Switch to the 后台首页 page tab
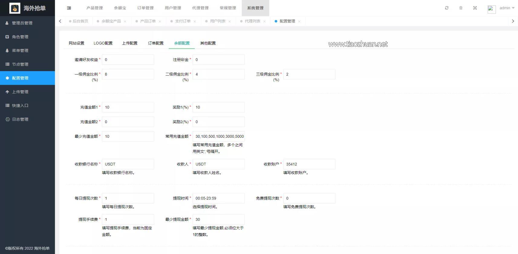 79,21
